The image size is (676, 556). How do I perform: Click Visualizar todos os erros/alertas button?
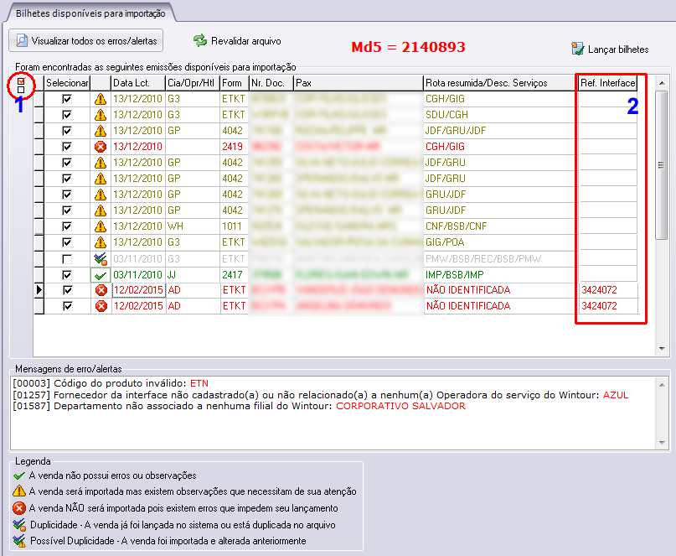(x=85, y=40)
